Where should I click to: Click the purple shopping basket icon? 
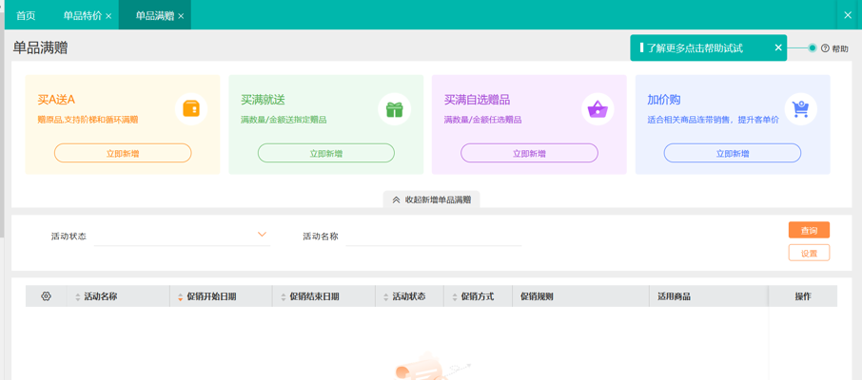click(x=598, y=108)
